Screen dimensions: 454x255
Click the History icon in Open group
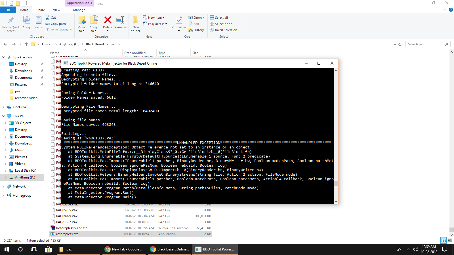pyautogui.click(x=196, y=30)
